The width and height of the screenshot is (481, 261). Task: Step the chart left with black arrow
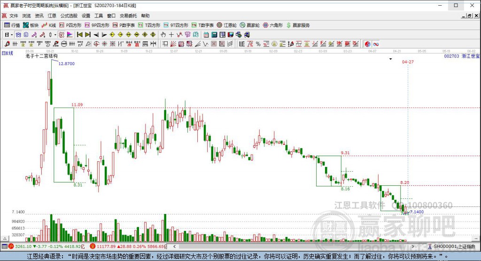(x=96, y=35)
